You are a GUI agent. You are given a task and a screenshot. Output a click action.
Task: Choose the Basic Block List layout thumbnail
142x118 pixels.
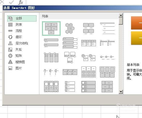click(51, 29)
